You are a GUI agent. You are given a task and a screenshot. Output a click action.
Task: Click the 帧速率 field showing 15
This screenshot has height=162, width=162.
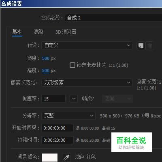[53, 99]
